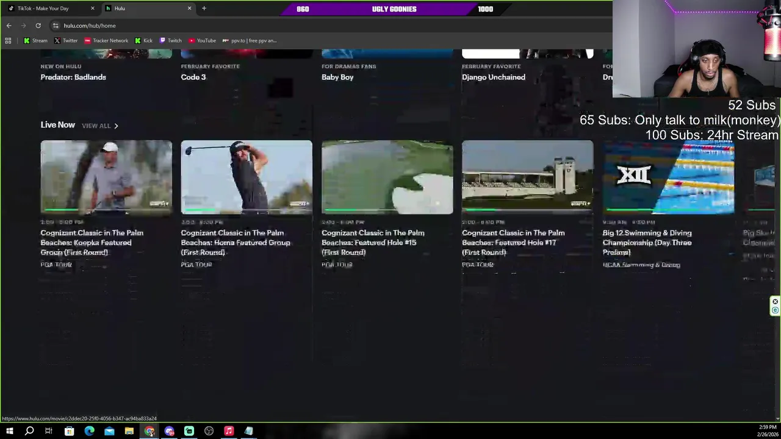Switch to Chrome in the taskbar
This screenshot has width=781, height=439.
(x=149, y=431)
